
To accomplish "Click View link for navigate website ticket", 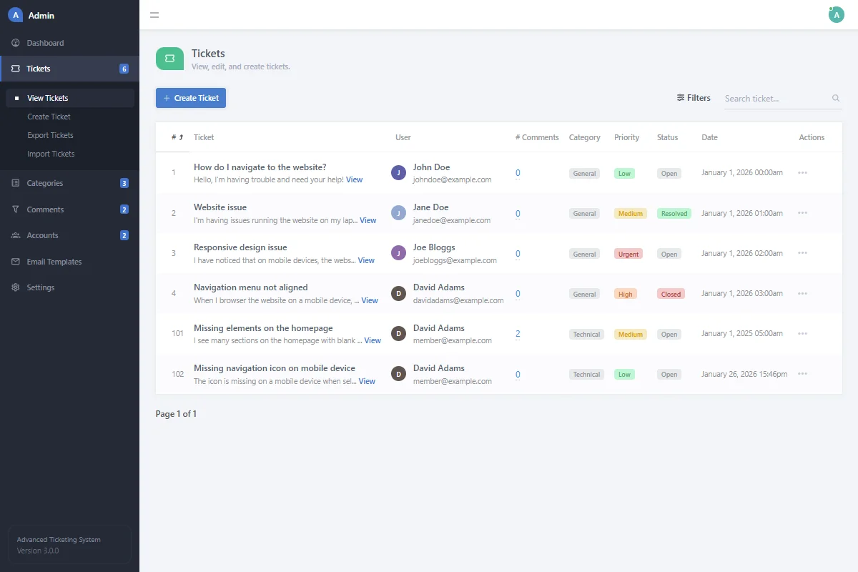I will 354,179.
